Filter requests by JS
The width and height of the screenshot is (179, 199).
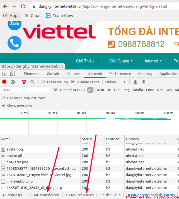tap(109, 90)
